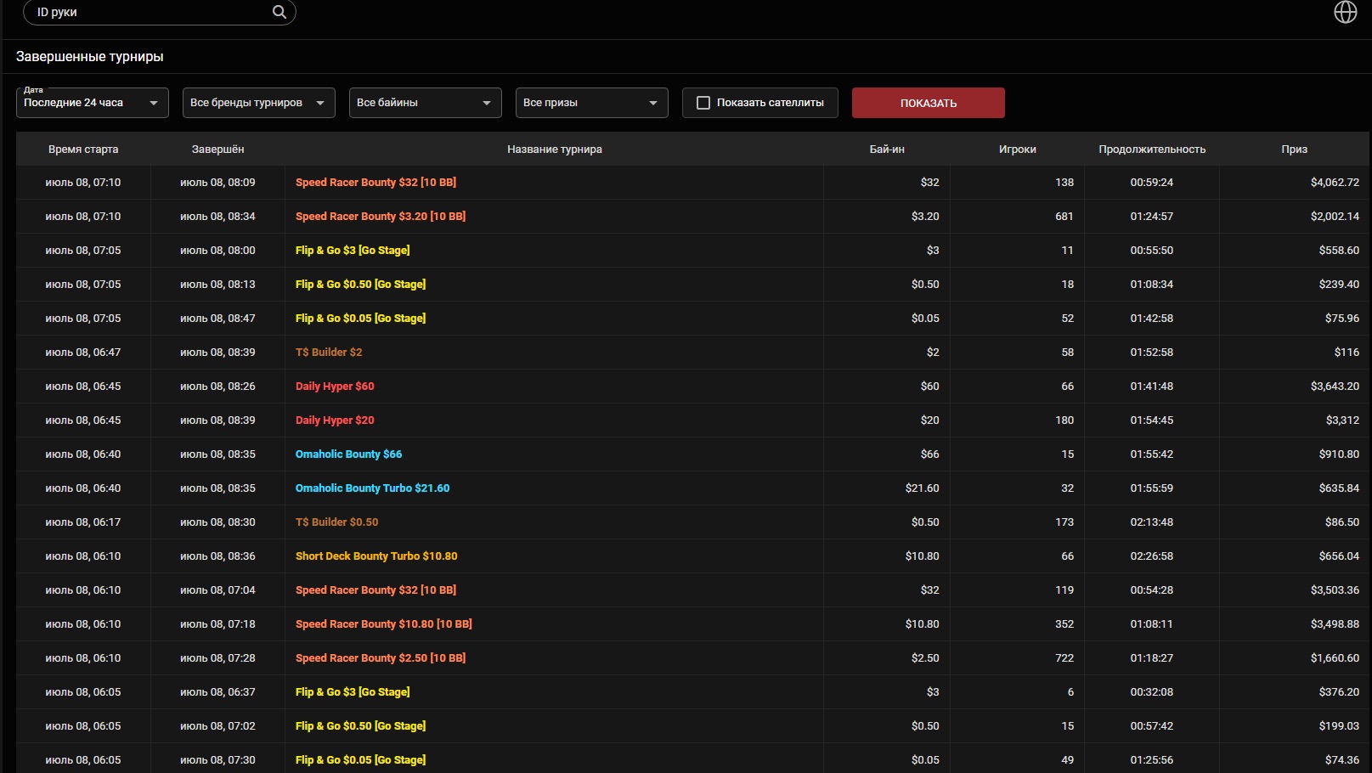
Task: Open Speed Racer Bounty $10.80 [10 BB]
Action: coord(384,624)
